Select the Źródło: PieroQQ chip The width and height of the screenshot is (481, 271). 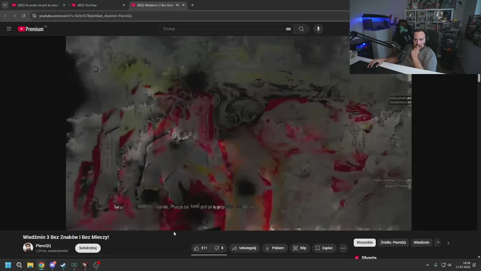click(x=393, y=243)
